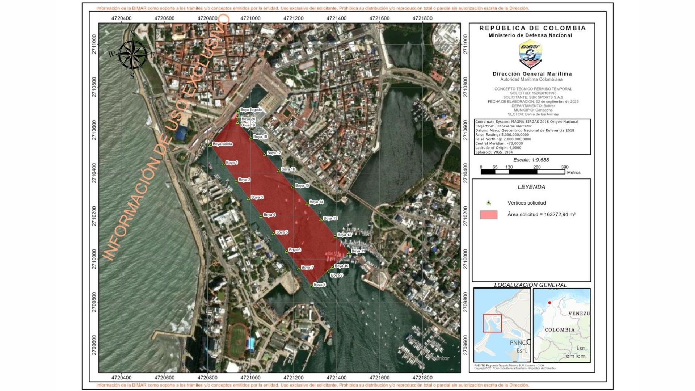This screenshot has height=391, width=695.
Task: Select the 'Boya 2' label
Action: coord(244,180)
